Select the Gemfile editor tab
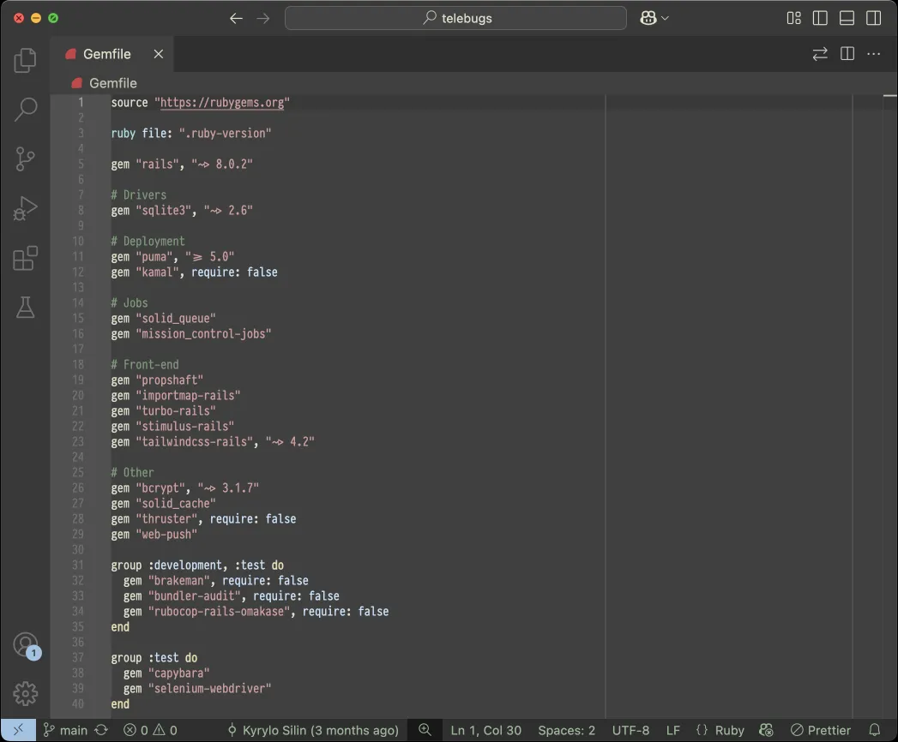The width and height of the screenshot is (898, 742). (x=111, y=54)
